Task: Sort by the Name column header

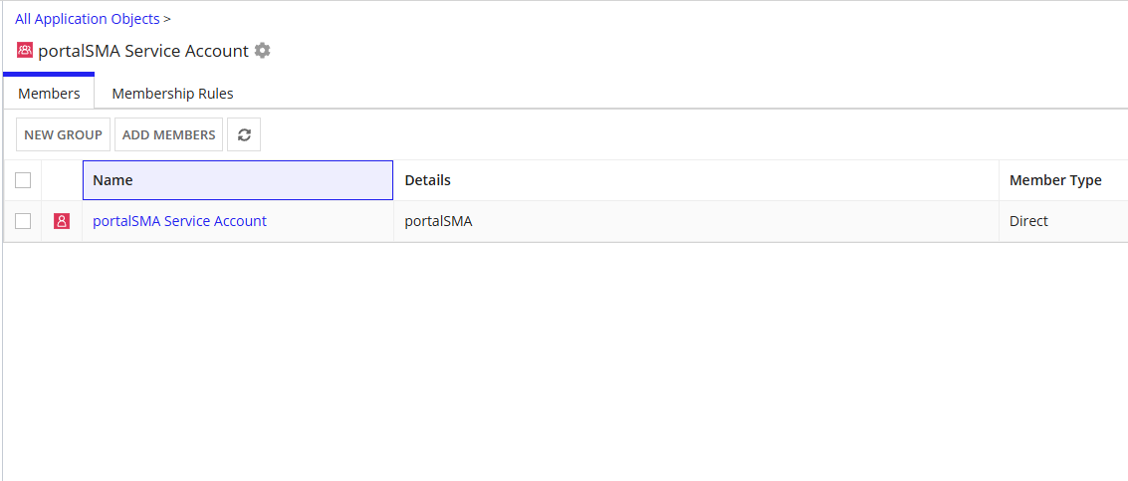Action: (x=238, y=180)
